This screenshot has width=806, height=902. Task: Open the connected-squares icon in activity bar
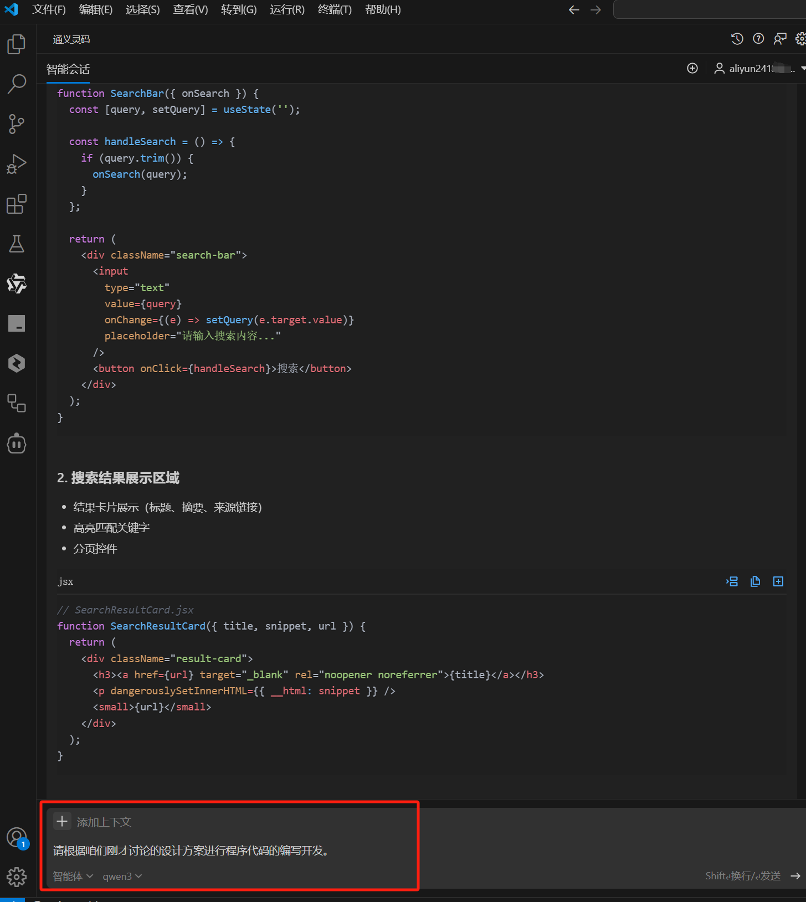tap(17, 403)
